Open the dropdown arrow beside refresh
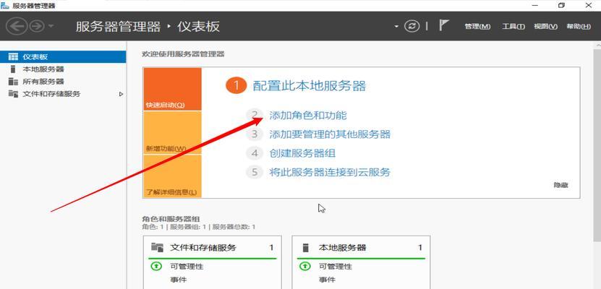The image size is (601, 289). [x=397, y=27]
